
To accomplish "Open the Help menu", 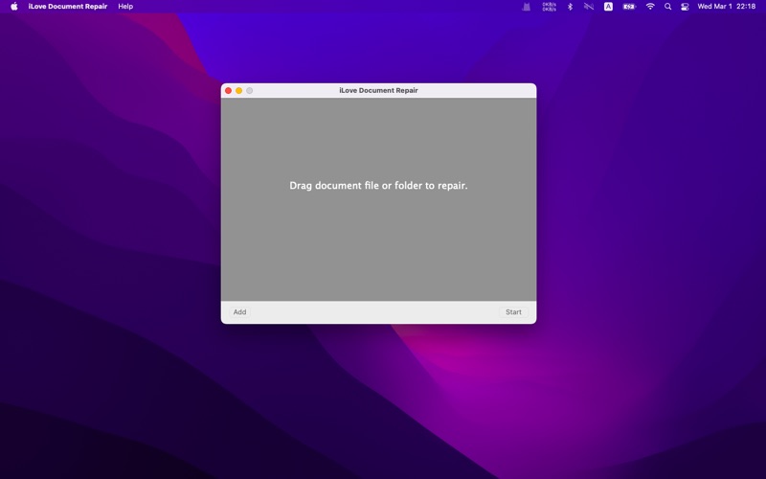I will [x=125, y=7].
